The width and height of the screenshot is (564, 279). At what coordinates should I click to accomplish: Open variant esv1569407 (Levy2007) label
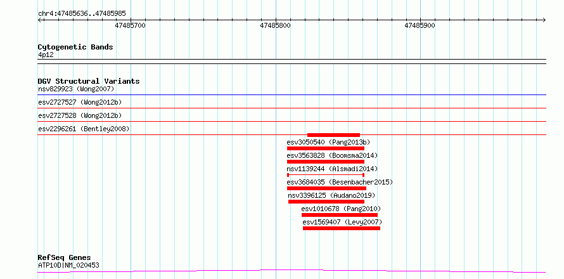click(x=342, y=222)
